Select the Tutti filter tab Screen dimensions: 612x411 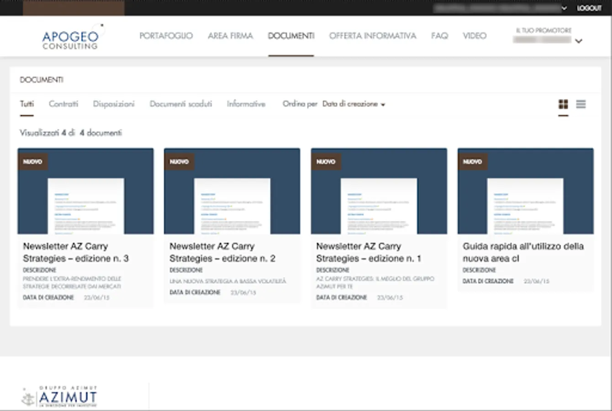coord(27,104)
